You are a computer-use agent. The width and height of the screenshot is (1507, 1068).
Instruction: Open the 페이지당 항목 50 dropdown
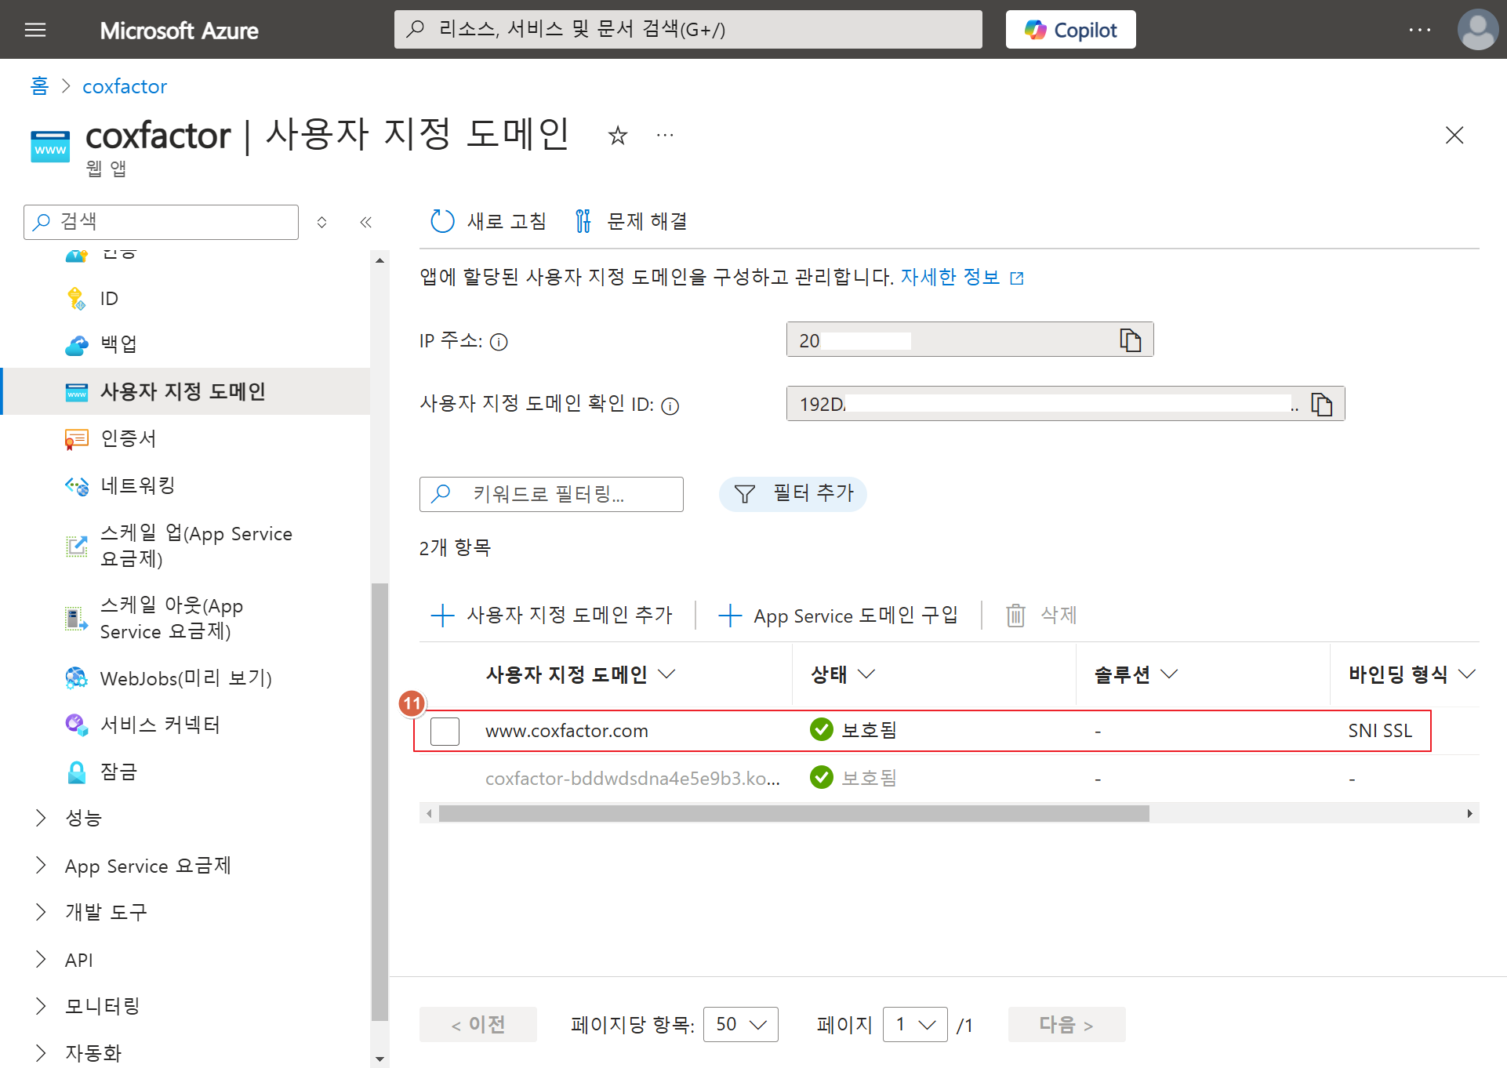pos(740,1025)
